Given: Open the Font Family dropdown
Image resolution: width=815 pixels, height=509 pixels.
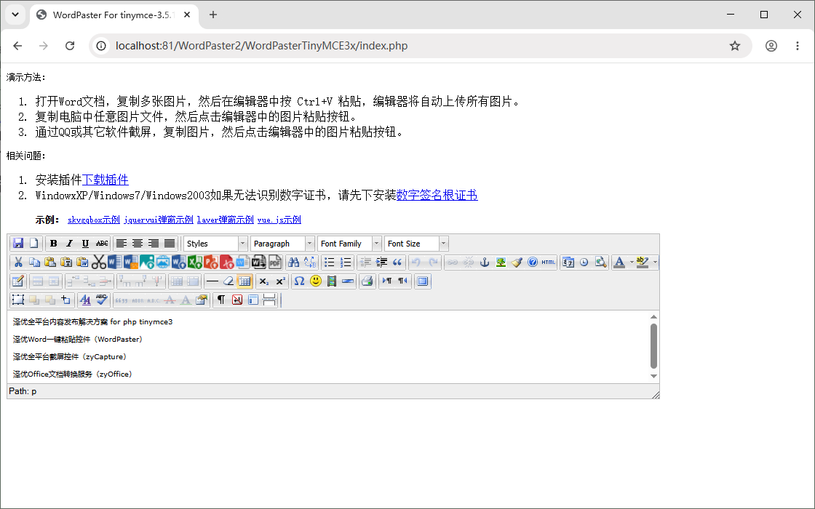Looking at the screenshot, I should [349, 243].
